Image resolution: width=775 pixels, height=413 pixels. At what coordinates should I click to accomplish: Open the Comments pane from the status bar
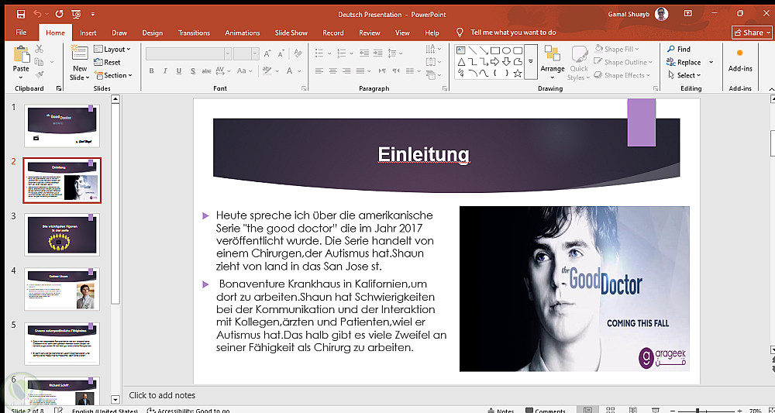pyautogui.click(x=545, y=411)
